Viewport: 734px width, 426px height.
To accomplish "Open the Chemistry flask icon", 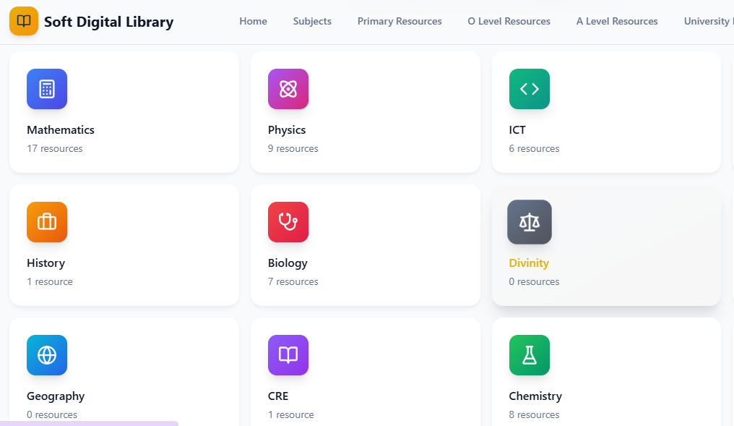I will (529, 355).
